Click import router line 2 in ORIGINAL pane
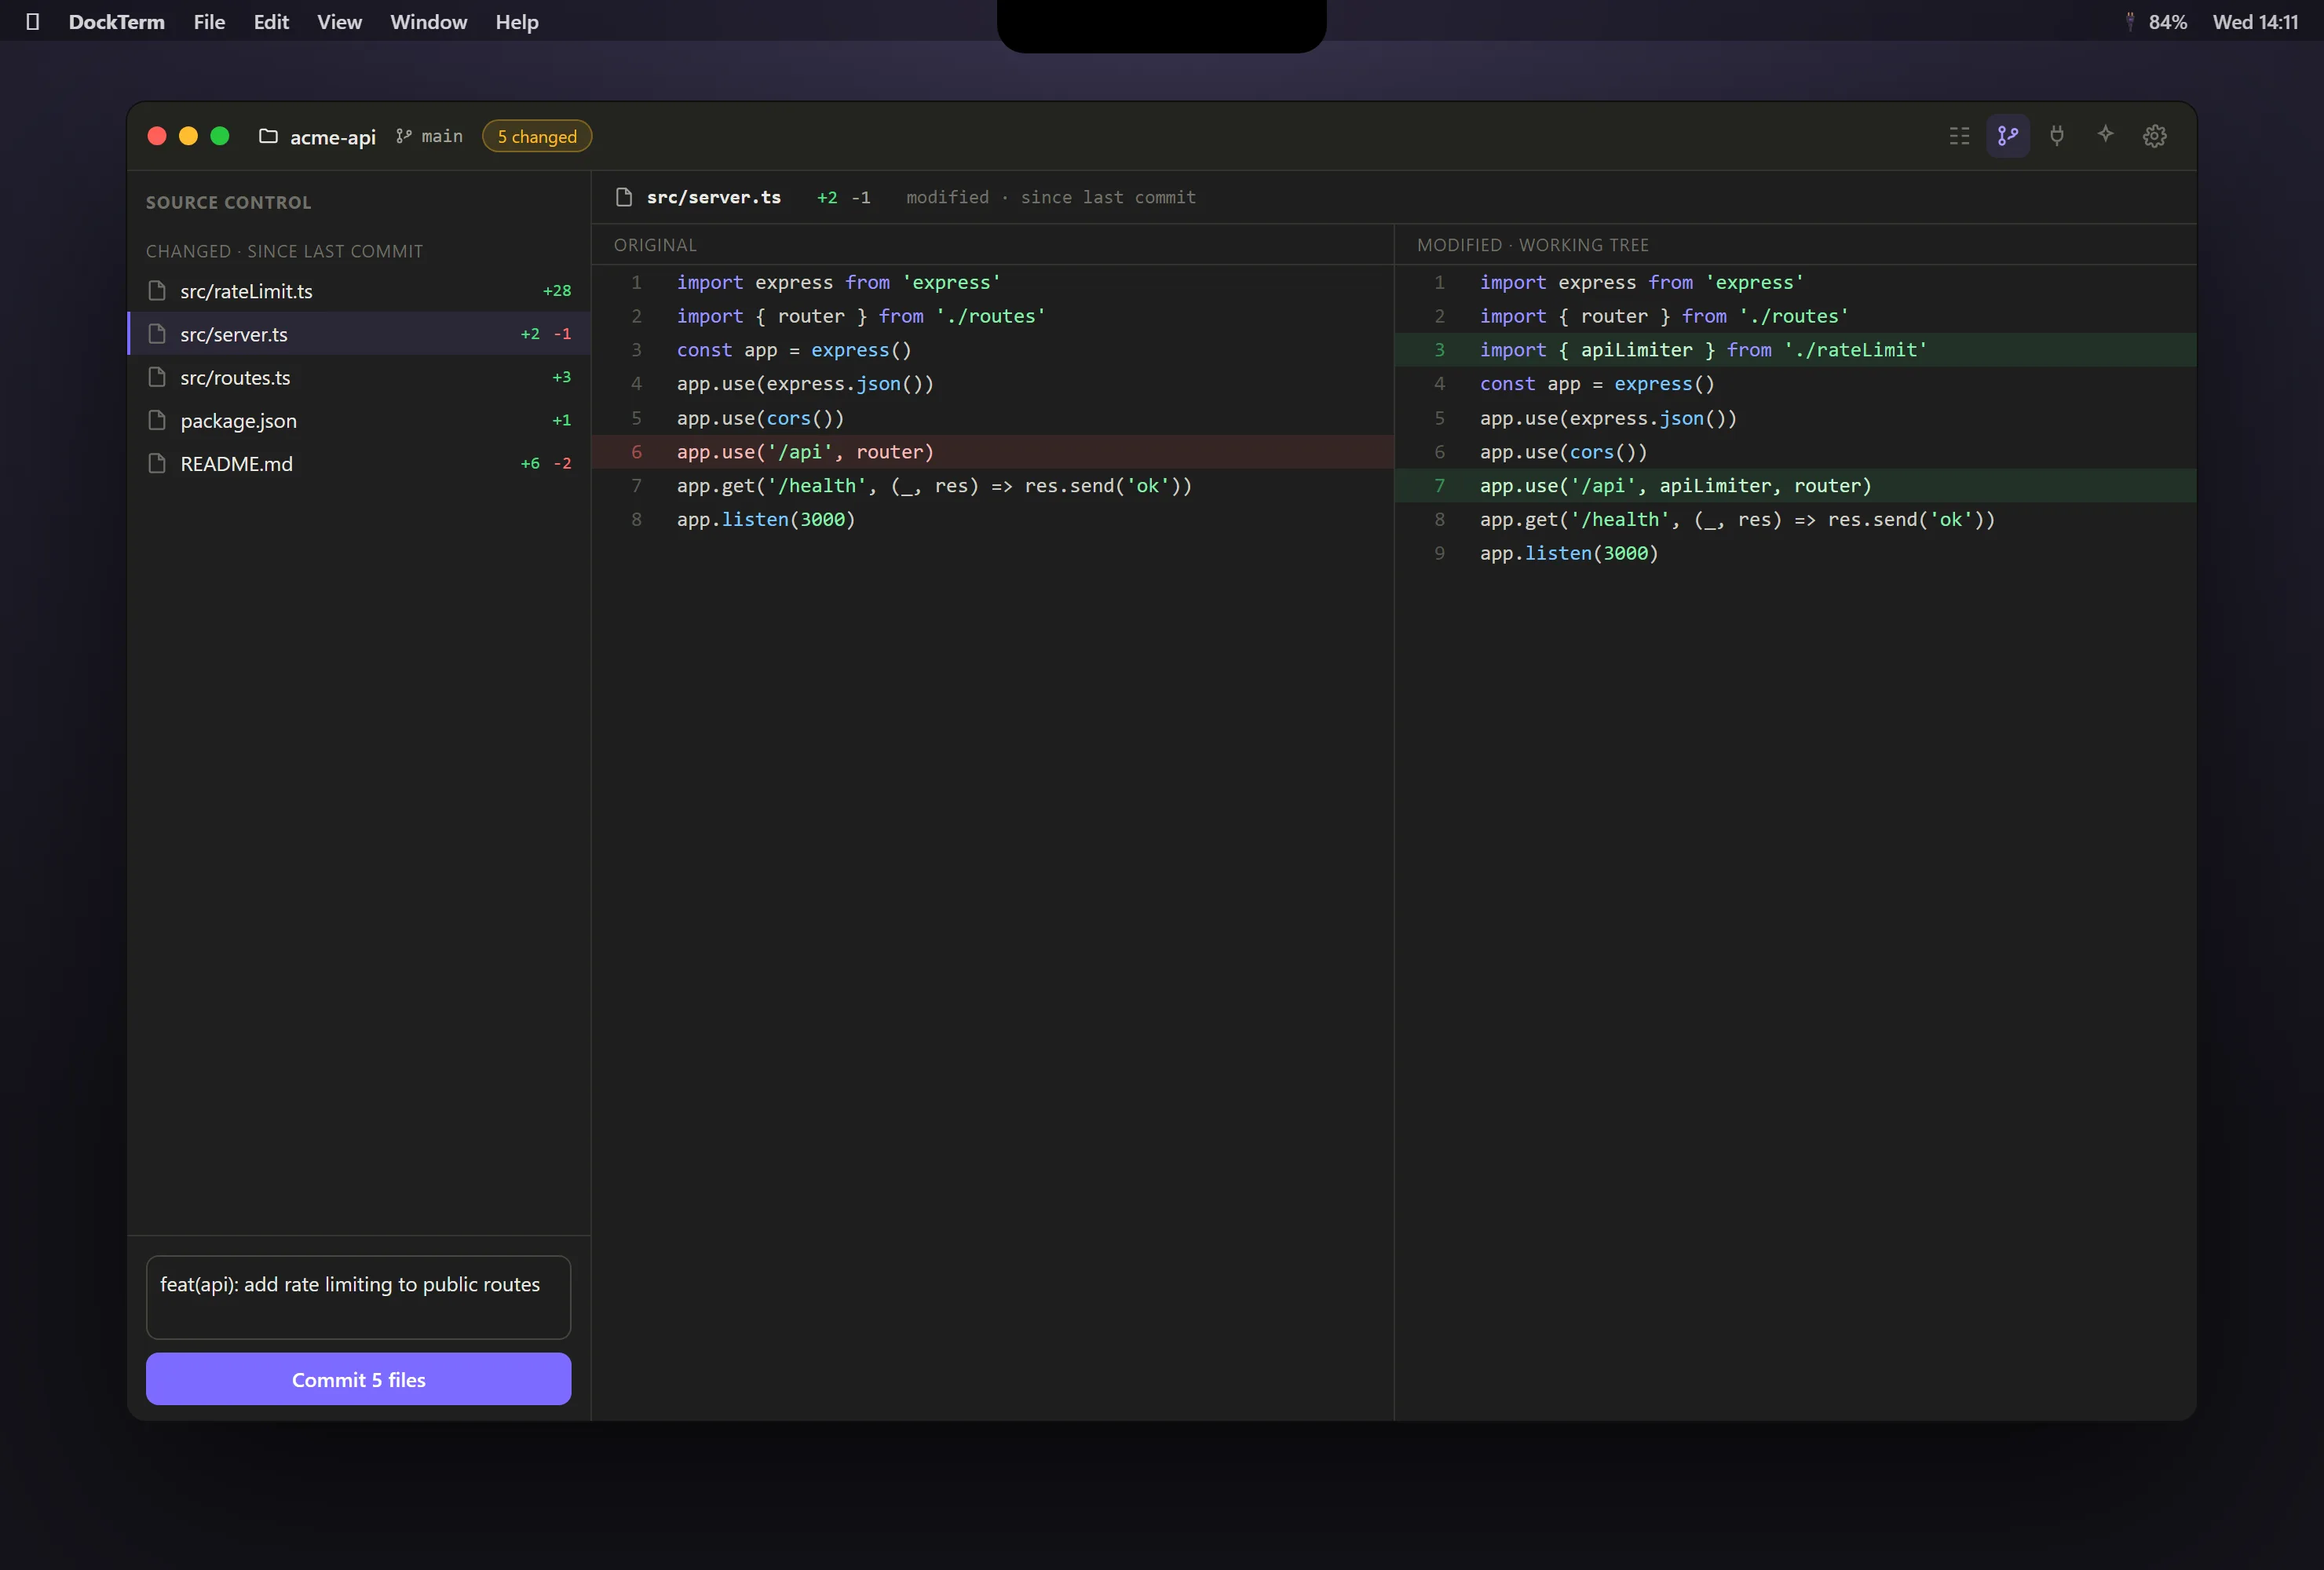The image size is (2324, 1570). pos(861,316)
